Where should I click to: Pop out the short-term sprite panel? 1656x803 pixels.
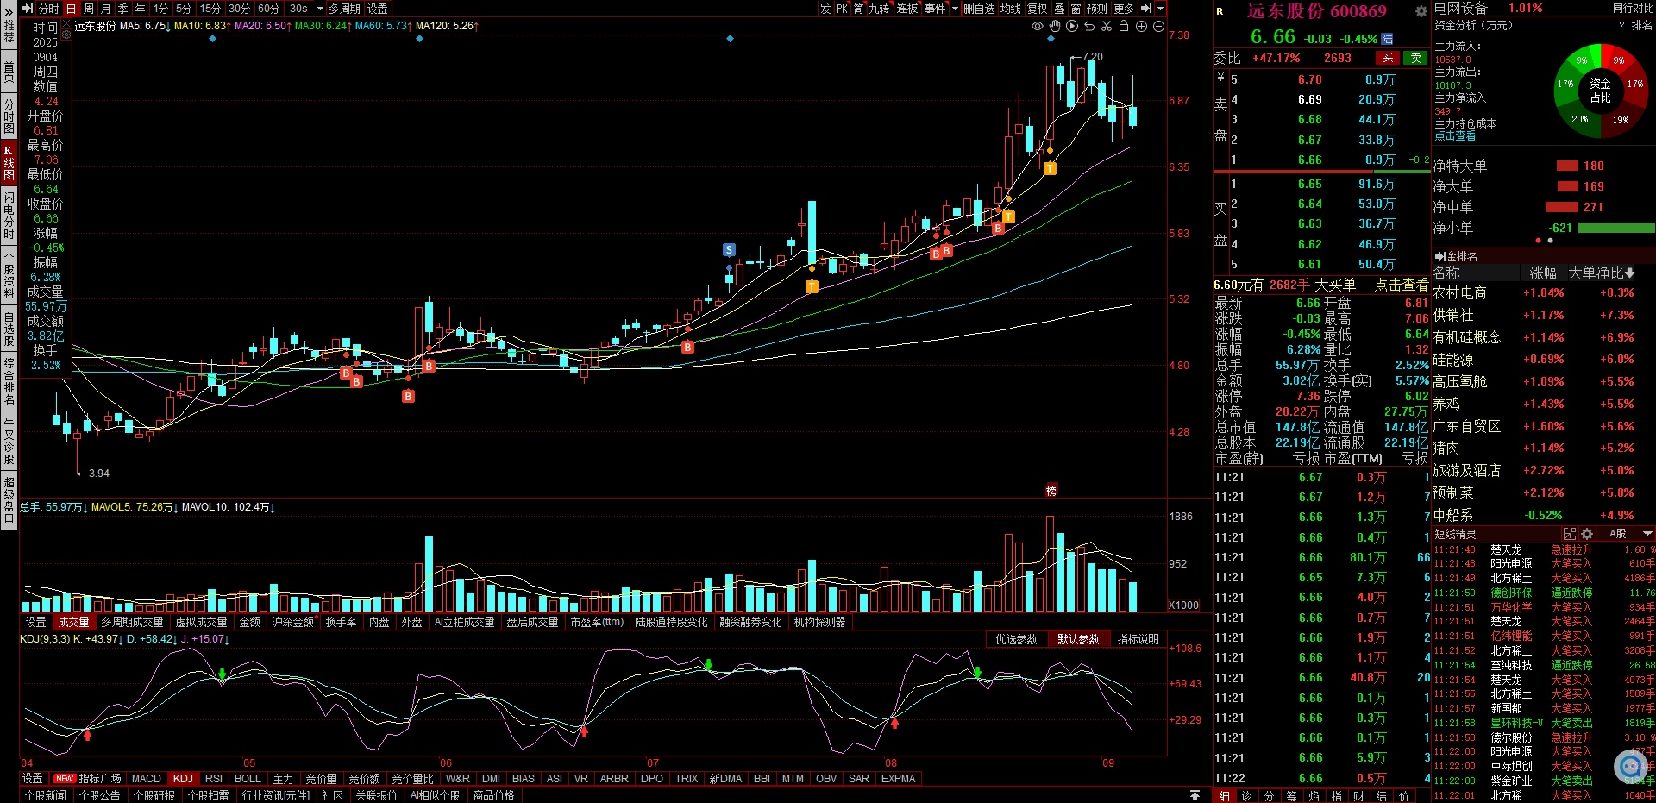pos(1570,534)
